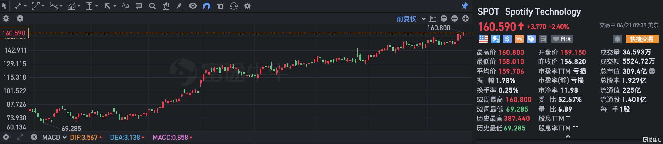The height and width of the screenshot is (144, 663).
Task: Click the US flag market icon
Action: (x=483, y=39)
